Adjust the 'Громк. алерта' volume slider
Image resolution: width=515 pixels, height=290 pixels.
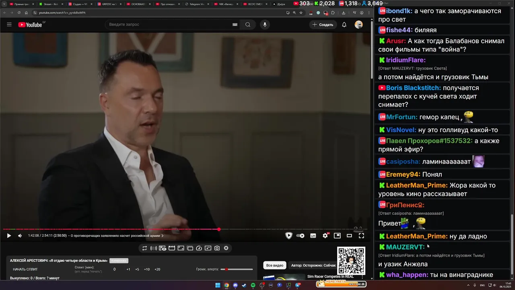click(237, 269)
